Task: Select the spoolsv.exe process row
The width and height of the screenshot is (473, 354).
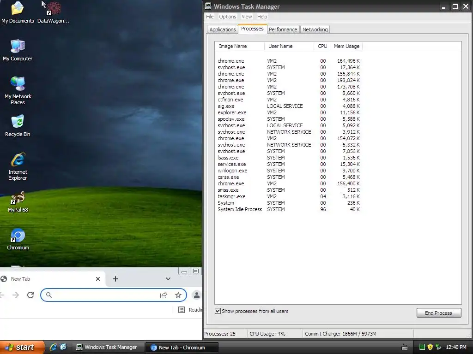Action: (289, 119)
